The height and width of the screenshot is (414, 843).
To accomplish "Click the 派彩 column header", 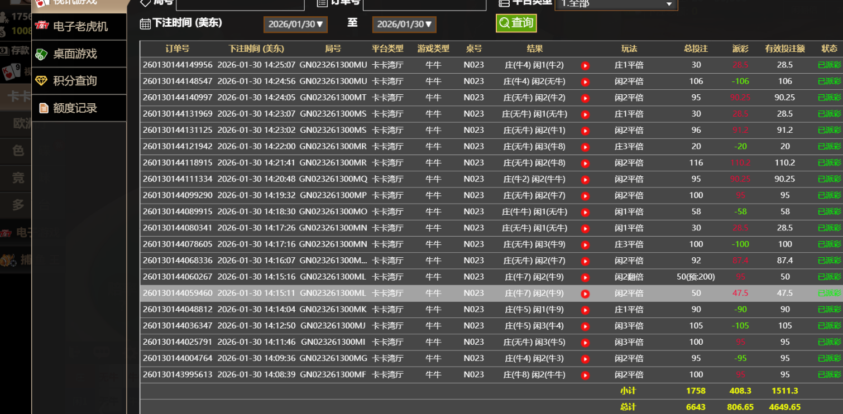I will tap(740, 49).
